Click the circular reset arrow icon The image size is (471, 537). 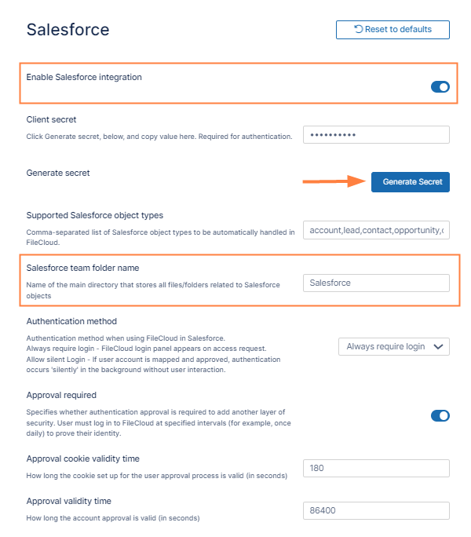(x=359, y=30)
